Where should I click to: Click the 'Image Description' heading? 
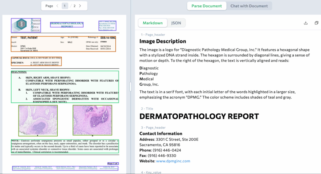163,41
